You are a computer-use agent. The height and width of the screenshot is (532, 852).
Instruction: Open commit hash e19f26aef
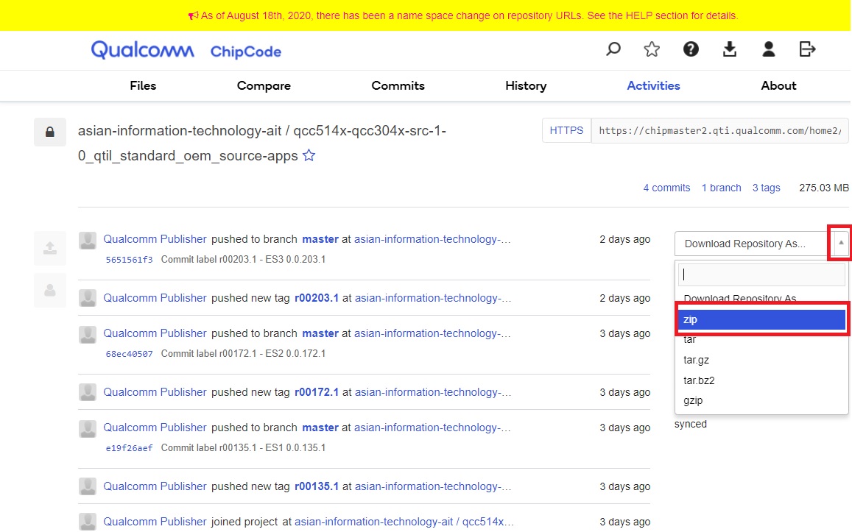[129, 448]
